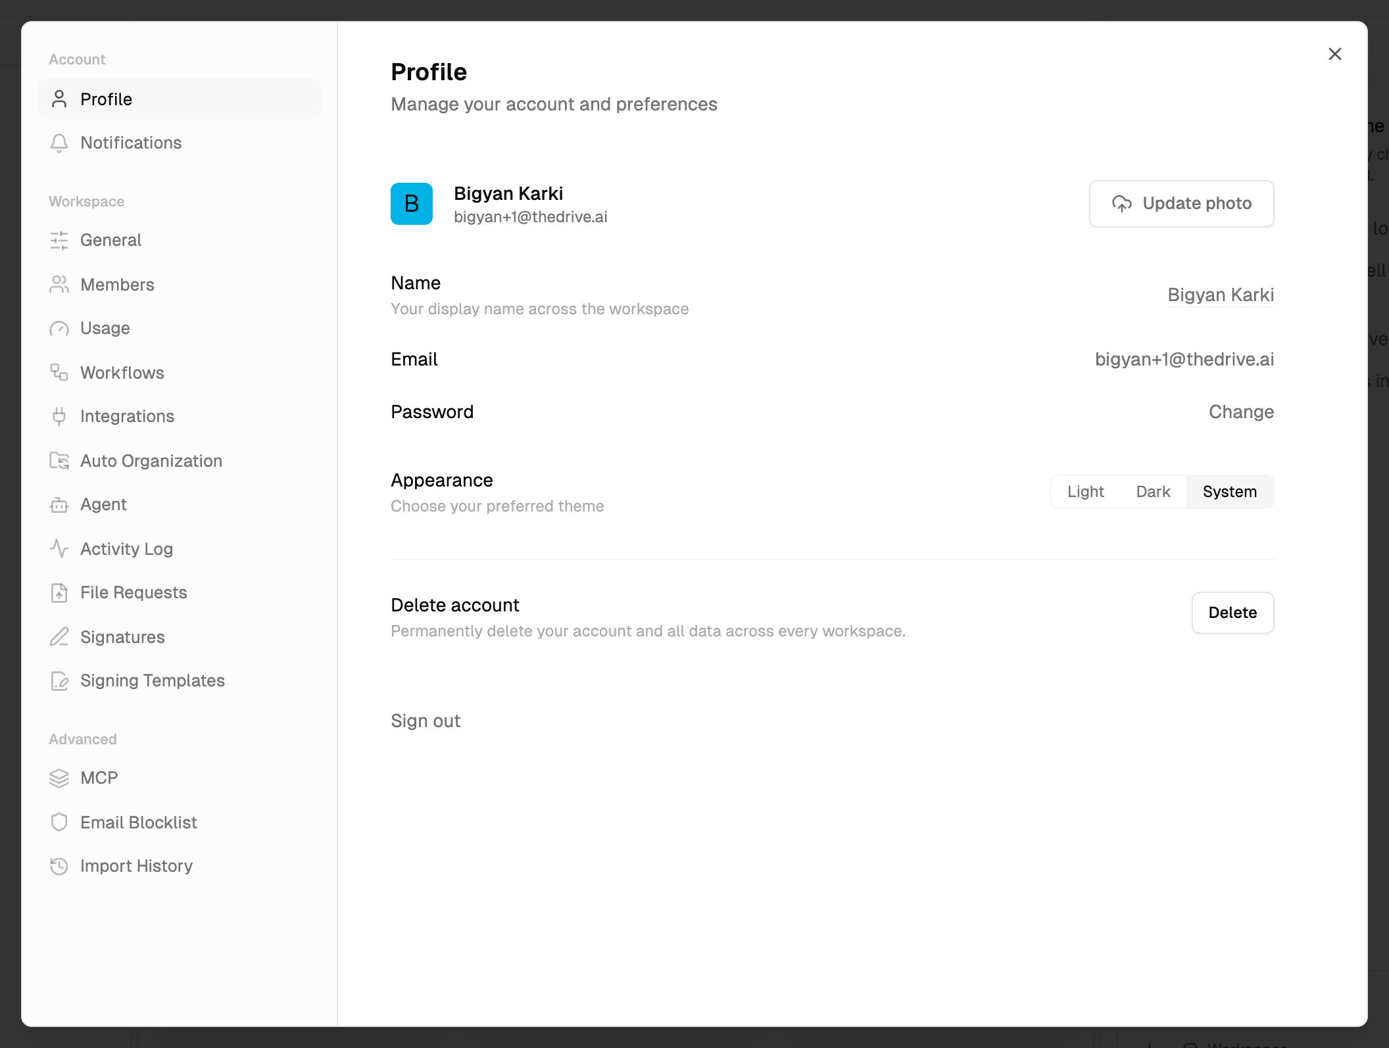Click the Signatures pen icon
The height and width of the screenshot is (1048, 1389).
pyautogui.click(x=59, y=637)
